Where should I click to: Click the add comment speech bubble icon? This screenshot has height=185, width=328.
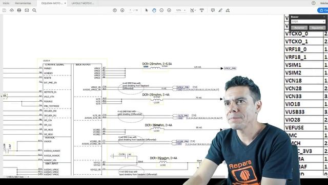pyautogui.click(x=213, y=10)
